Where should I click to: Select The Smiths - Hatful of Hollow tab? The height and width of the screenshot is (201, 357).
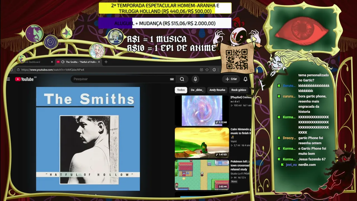(79, 62)
